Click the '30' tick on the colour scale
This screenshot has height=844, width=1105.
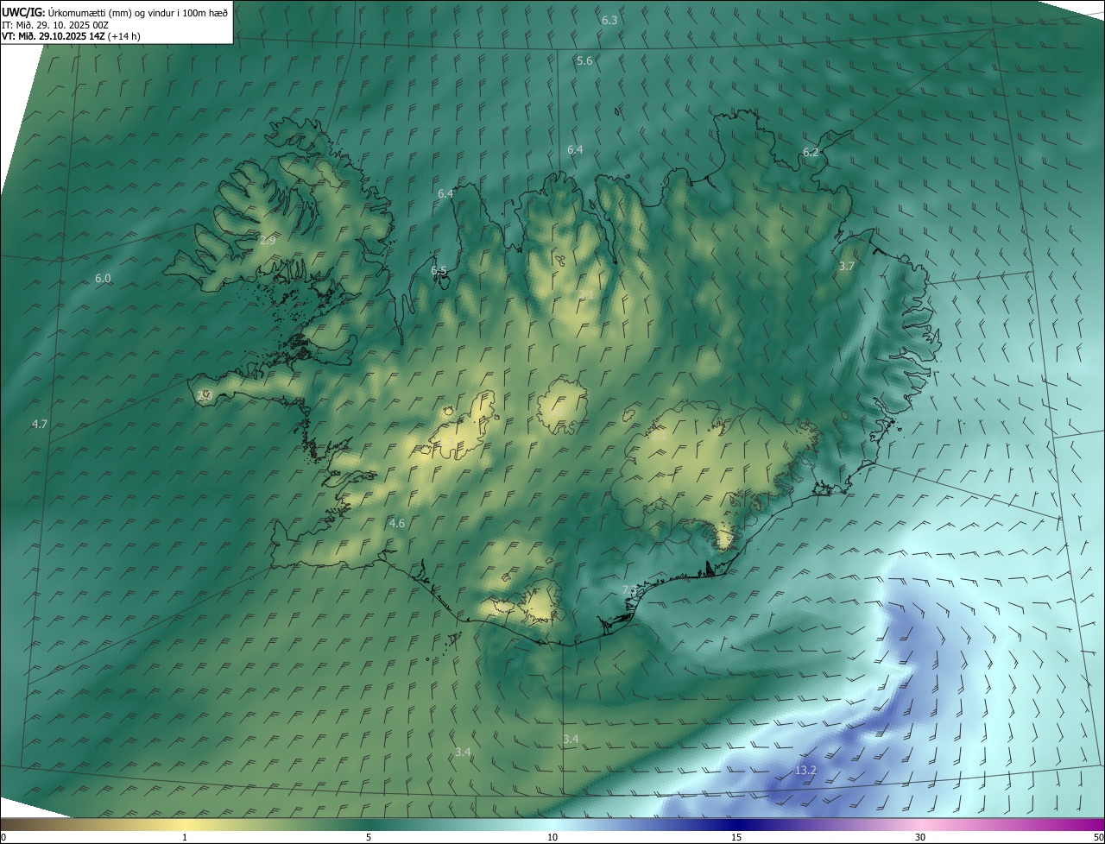(x=920, y=837)
